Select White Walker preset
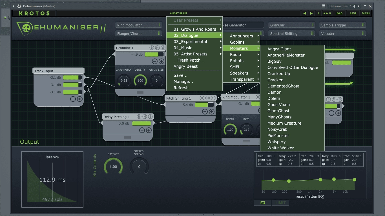Viewport: 385px width, 216px height. pyautogui.click(x=292, y=148)
